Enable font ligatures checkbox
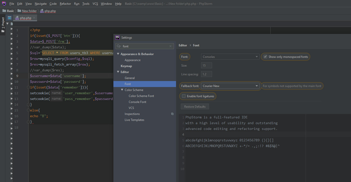Screen dimensions: 351x182 click(x=184, y=96)
